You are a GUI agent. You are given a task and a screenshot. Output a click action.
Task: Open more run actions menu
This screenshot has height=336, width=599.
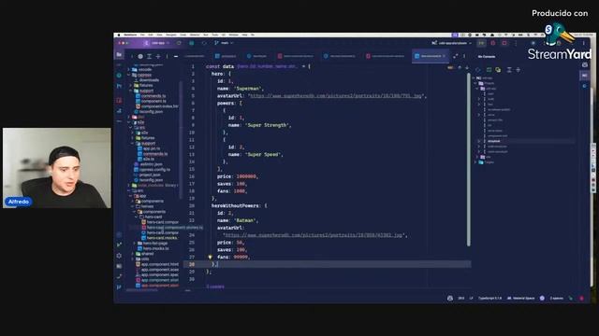tap(516, 43)
